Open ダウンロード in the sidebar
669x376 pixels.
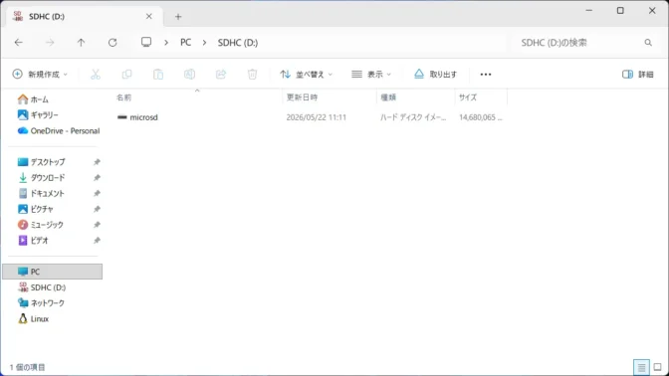[48, 178]
